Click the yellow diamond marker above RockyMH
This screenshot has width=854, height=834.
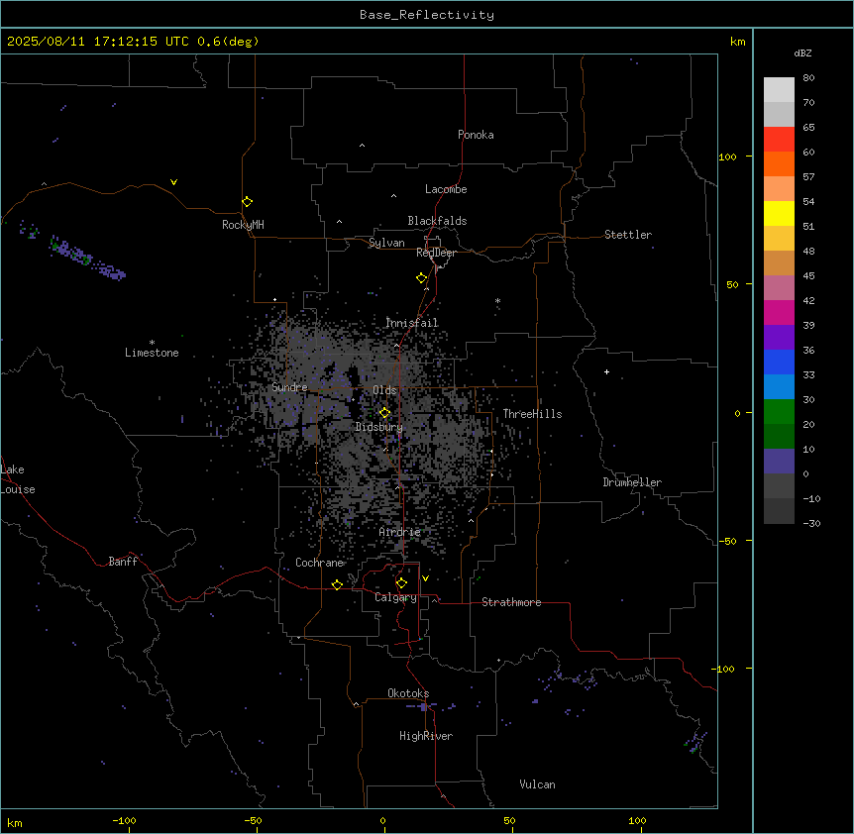248,202
